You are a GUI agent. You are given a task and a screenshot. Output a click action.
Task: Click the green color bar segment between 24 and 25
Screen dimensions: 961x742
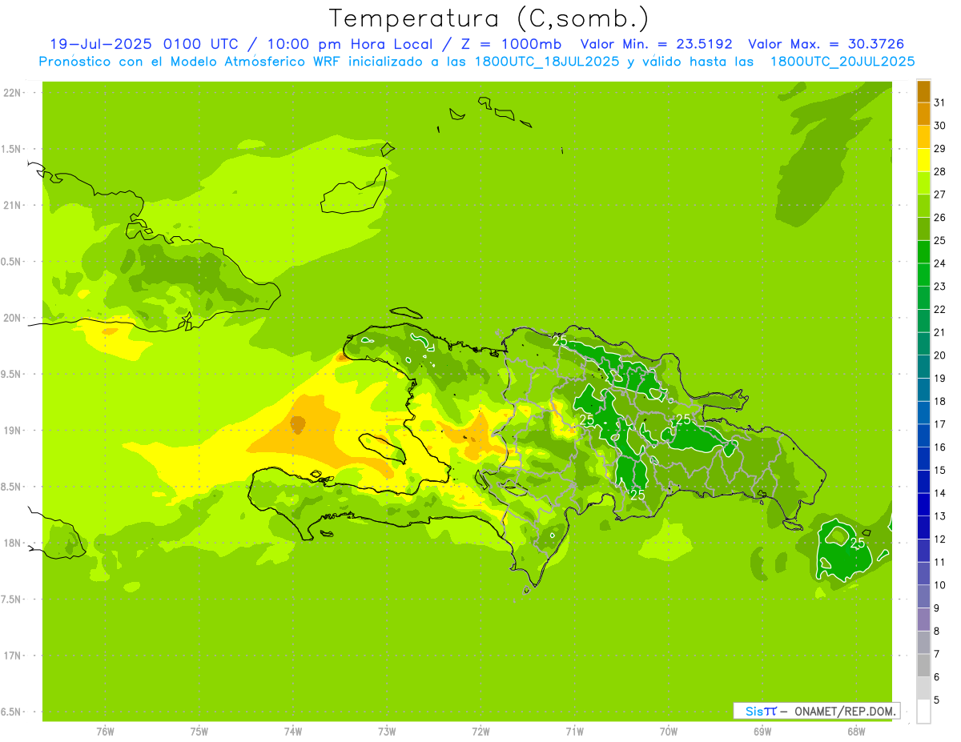(923, 251)
